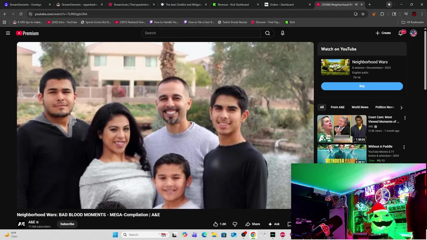Image resolution: width=427 pixels, height=240 pixels.
Task: Open Microsoft Edge from taskbar
Action: (x=204, y=235)
